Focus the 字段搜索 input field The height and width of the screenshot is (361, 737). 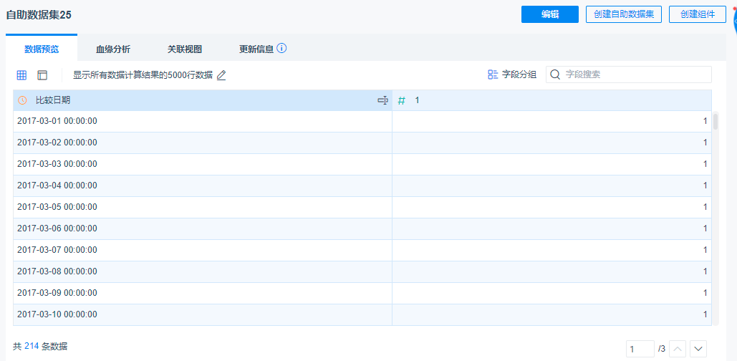click(634, 74)
